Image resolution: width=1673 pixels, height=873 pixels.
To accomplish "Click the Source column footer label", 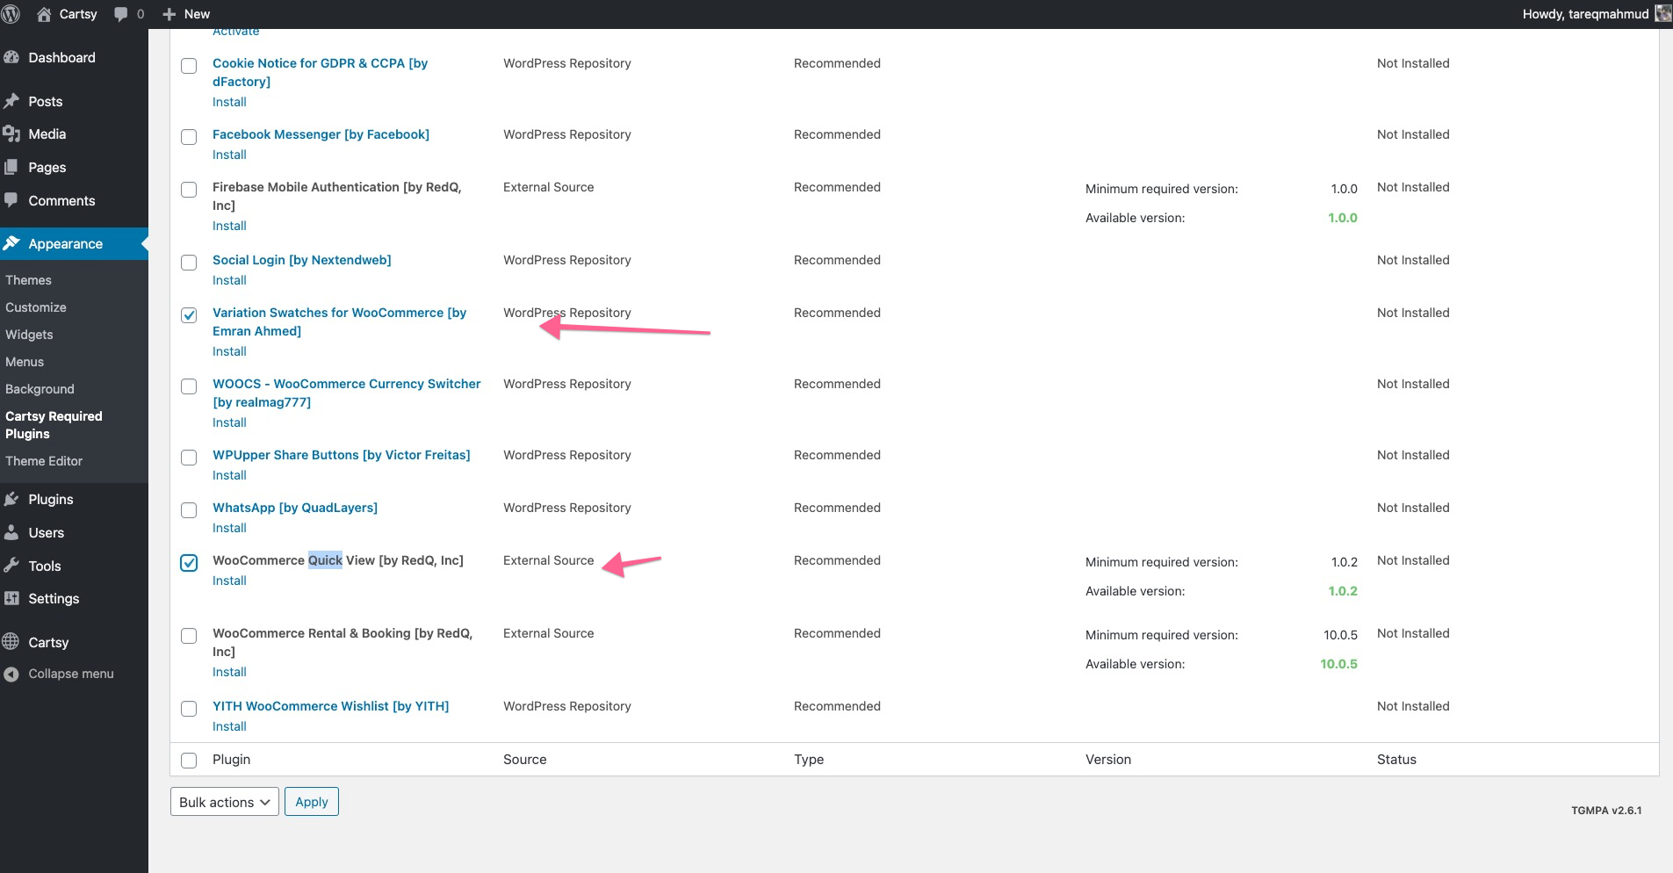I will point(525,760).
